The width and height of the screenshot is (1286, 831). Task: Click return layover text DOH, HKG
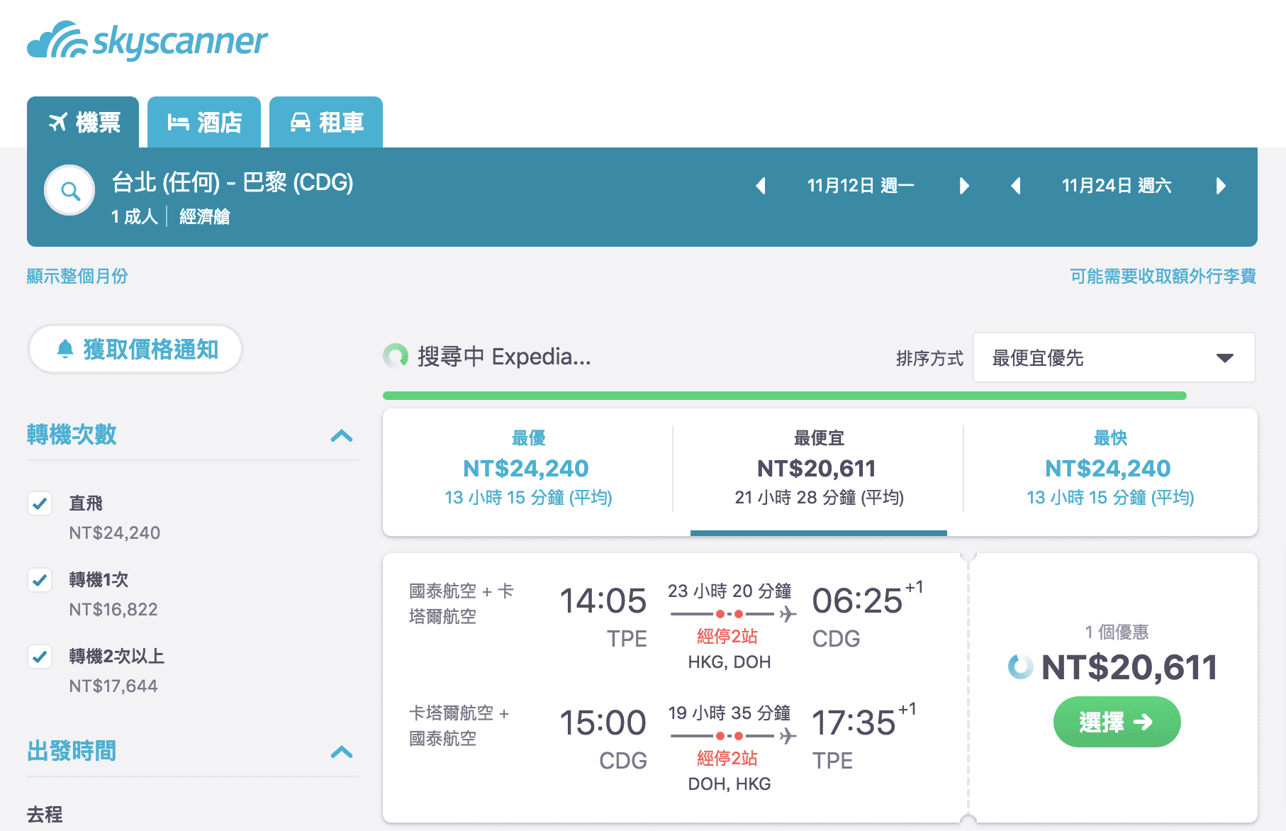(729, 783)
